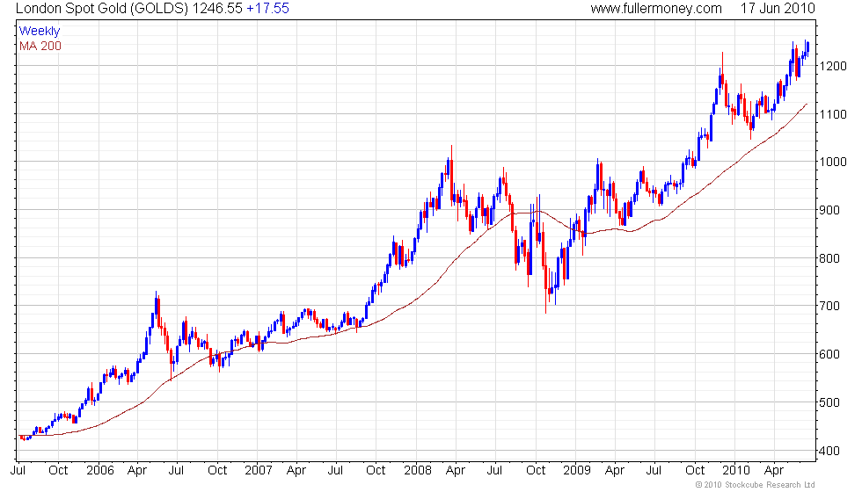Click the 500 price axis label
This screenshot has width=862, height=492.
pos(829,402)
